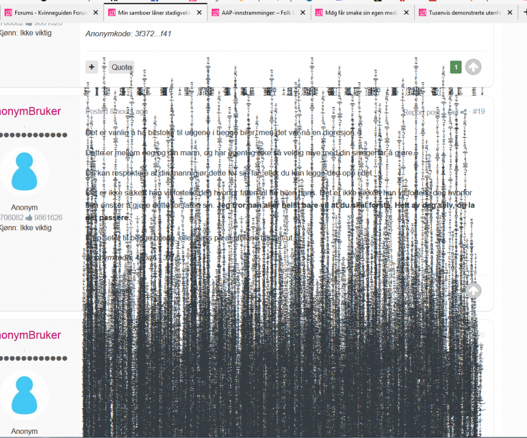This screenshot has width=527, height=438.
Task: Click the 'Report post' link on post #19
Action: [422, 112]
